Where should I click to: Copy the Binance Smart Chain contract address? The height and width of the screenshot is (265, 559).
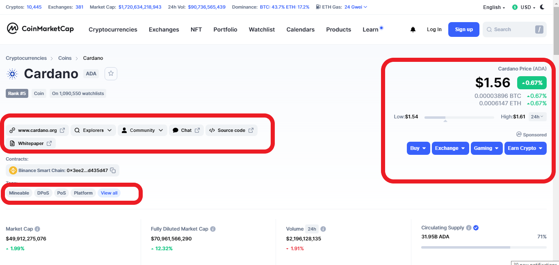pos(113,170)
